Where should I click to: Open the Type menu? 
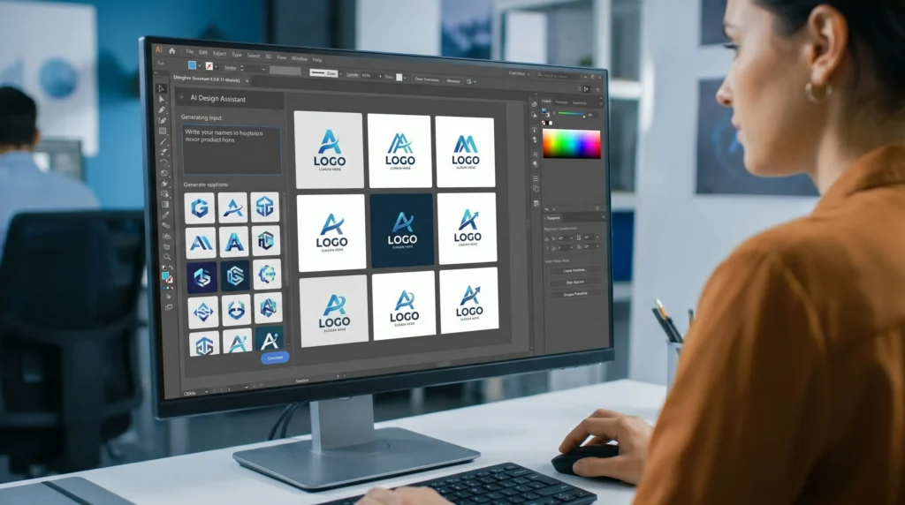237,55
